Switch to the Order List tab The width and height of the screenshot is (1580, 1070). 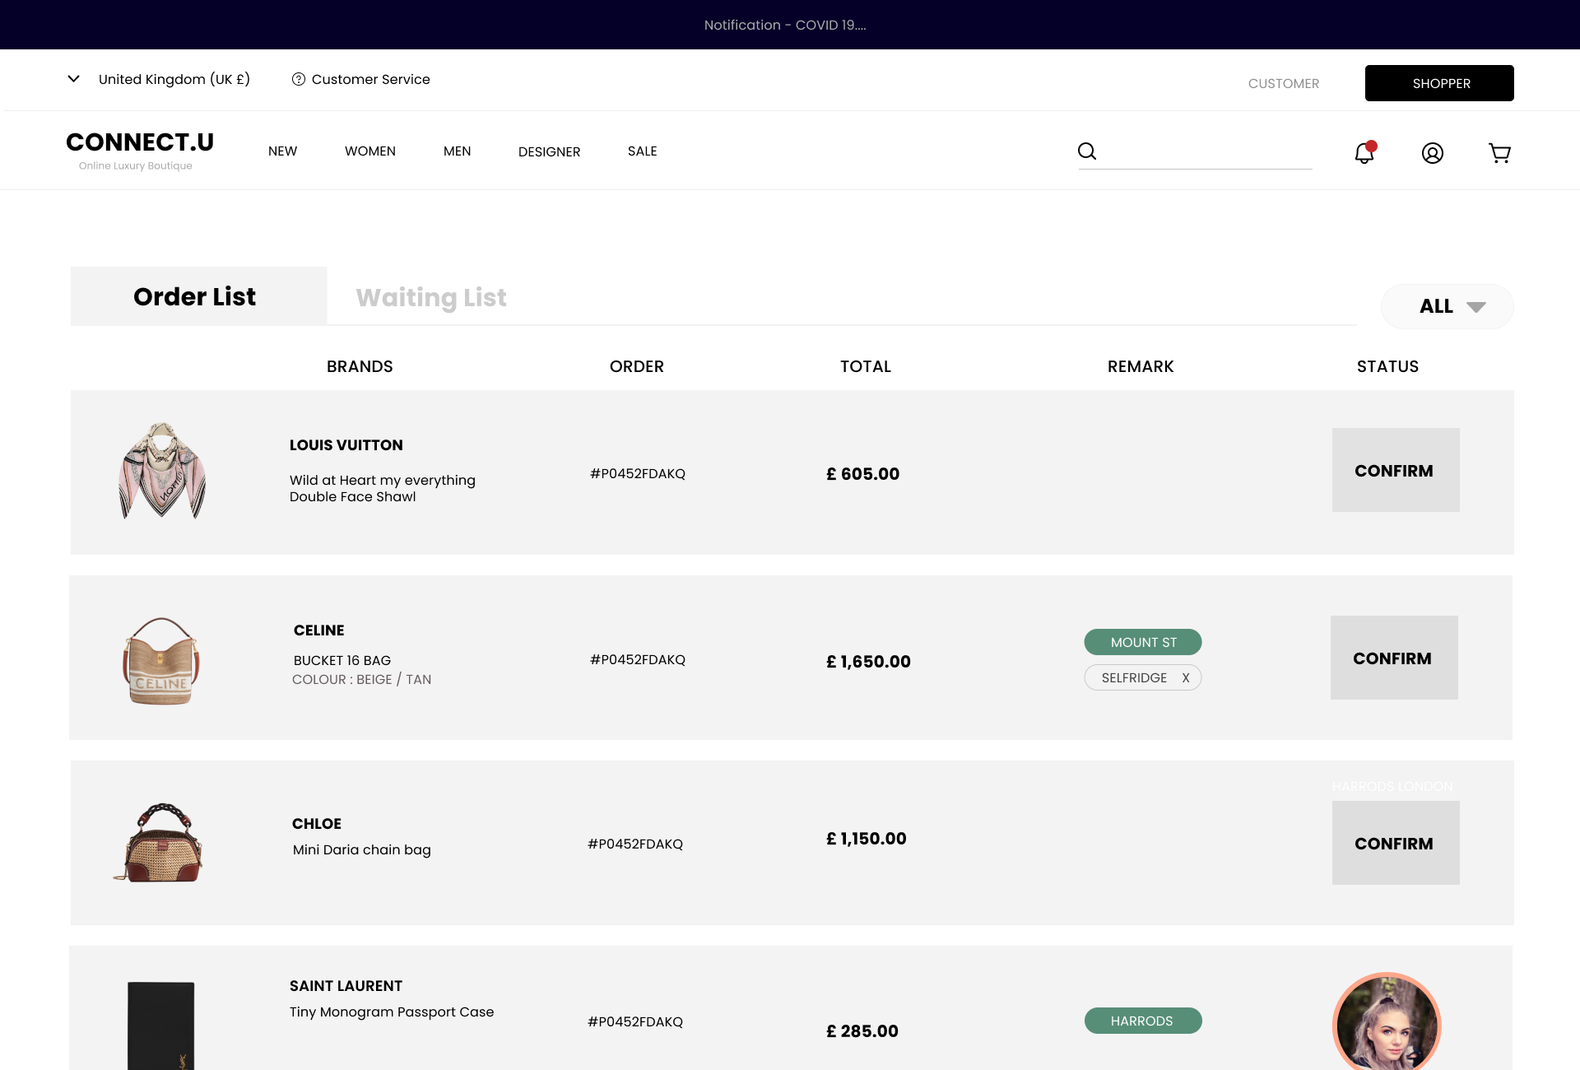click(x=198, y=296)
